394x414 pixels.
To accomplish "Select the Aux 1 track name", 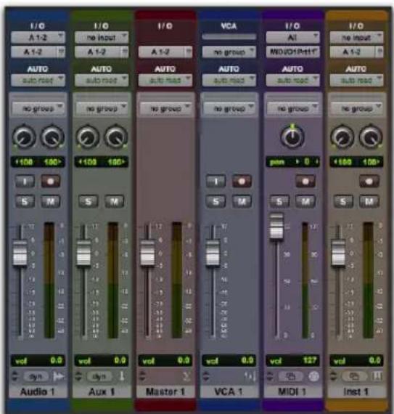I will pos(102,391).
